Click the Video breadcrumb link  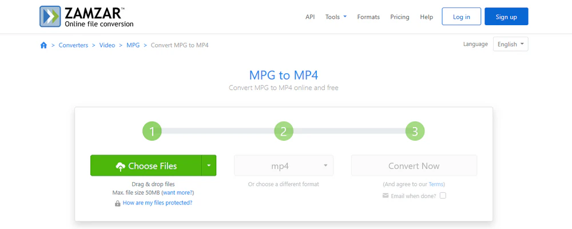[108, 45]
